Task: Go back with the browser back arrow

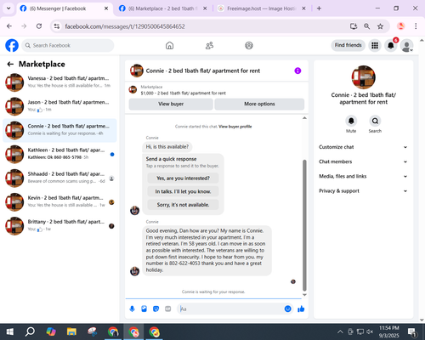Action: click(9, 26)
